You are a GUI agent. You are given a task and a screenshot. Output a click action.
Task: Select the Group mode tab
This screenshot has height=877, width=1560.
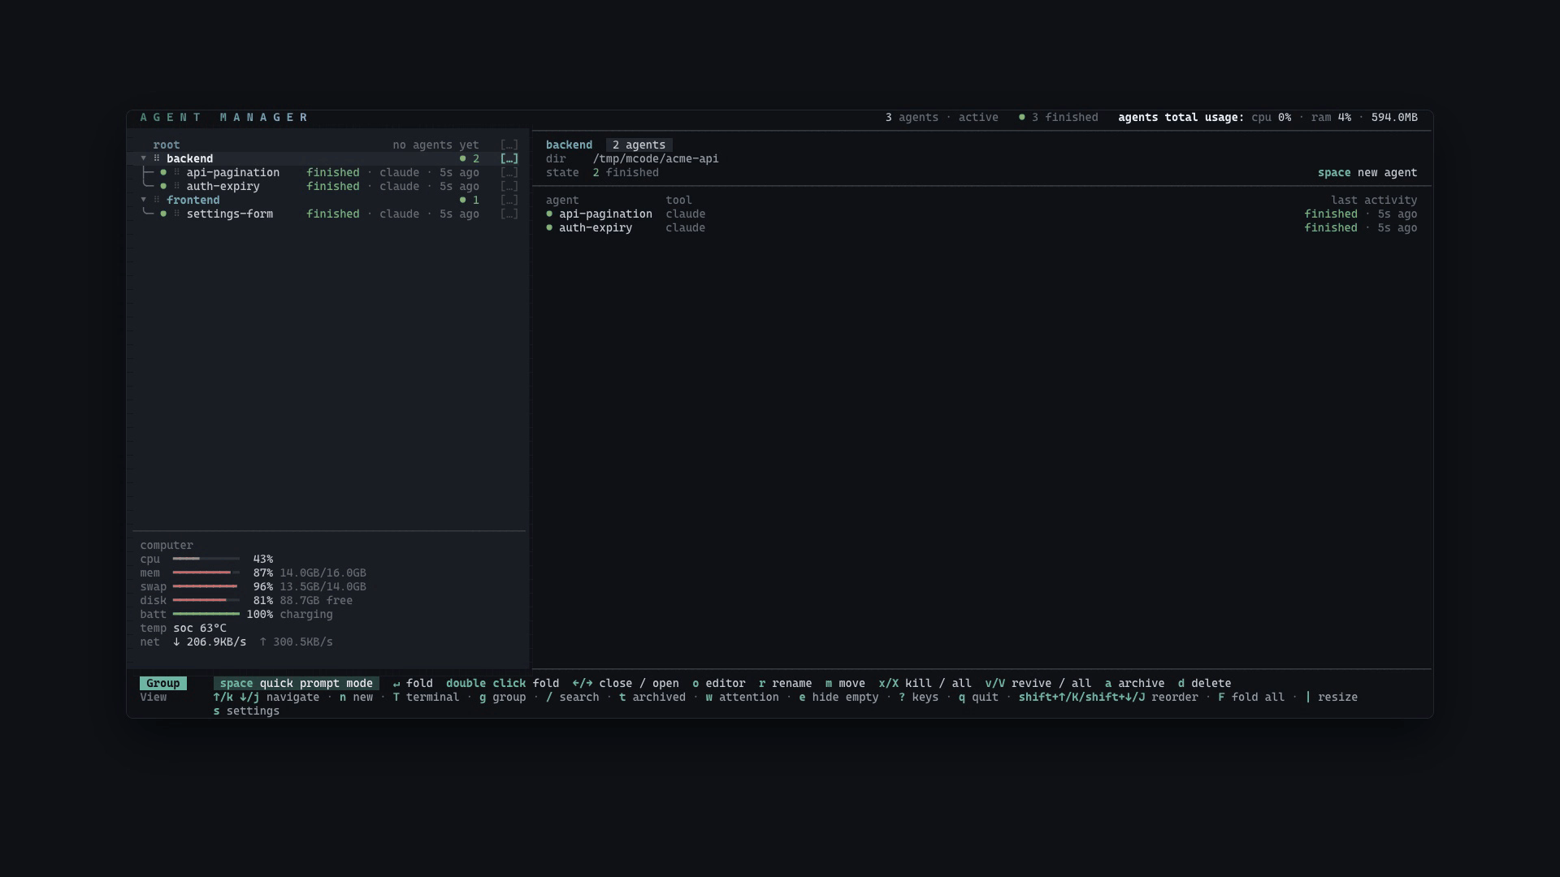163,684
